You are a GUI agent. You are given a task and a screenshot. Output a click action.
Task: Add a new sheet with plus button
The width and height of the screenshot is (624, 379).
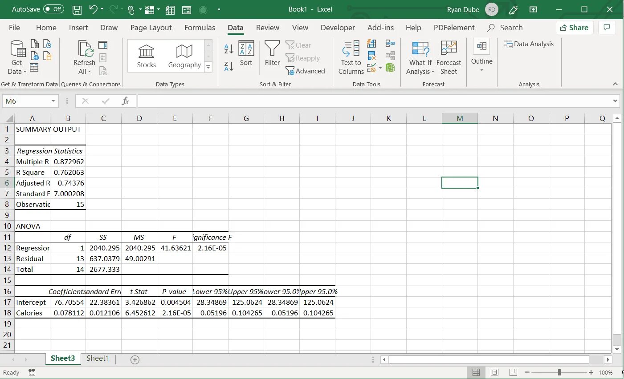click(135, 359)
